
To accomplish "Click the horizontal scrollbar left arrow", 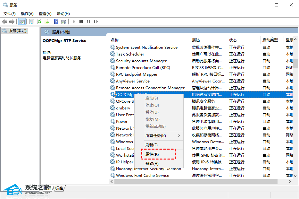I will click(x=112, y=181).
